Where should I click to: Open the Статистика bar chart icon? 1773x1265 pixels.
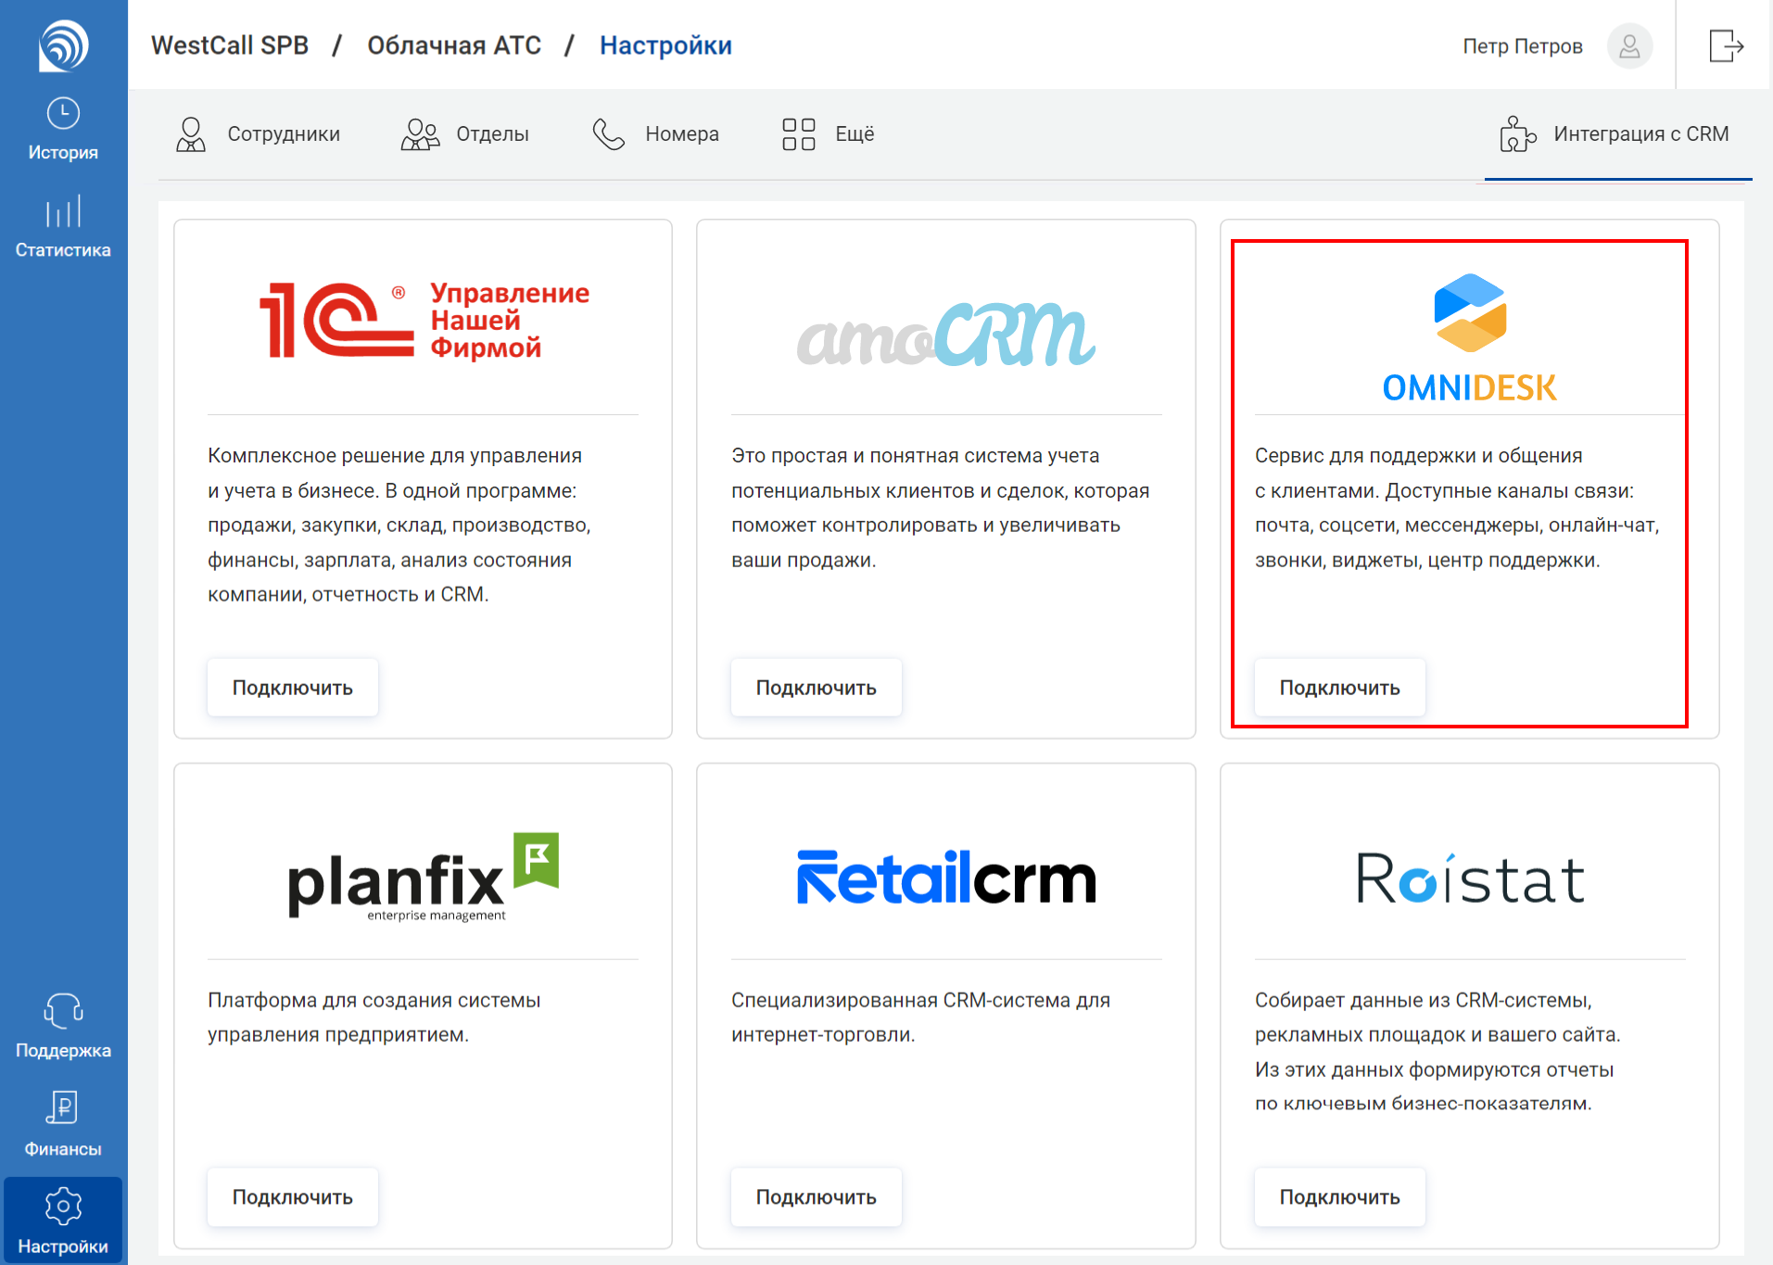point(63,211)
